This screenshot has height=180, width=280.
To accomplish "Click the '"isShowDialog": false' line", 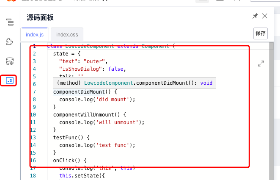I will pyautogui.click(x=93, y=69).
